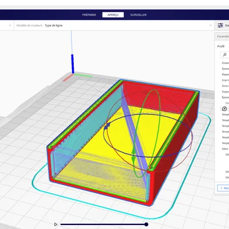Grab the green rotation ring arrow handle
The width and height of the screenshot is (229, 229).
pyautogui.click(x=133, y=155)
